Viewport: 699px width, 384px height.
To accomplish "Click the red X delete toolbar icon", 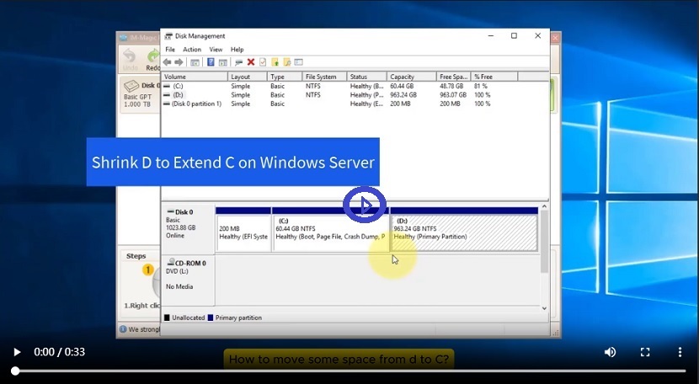I will pos(250,62).
